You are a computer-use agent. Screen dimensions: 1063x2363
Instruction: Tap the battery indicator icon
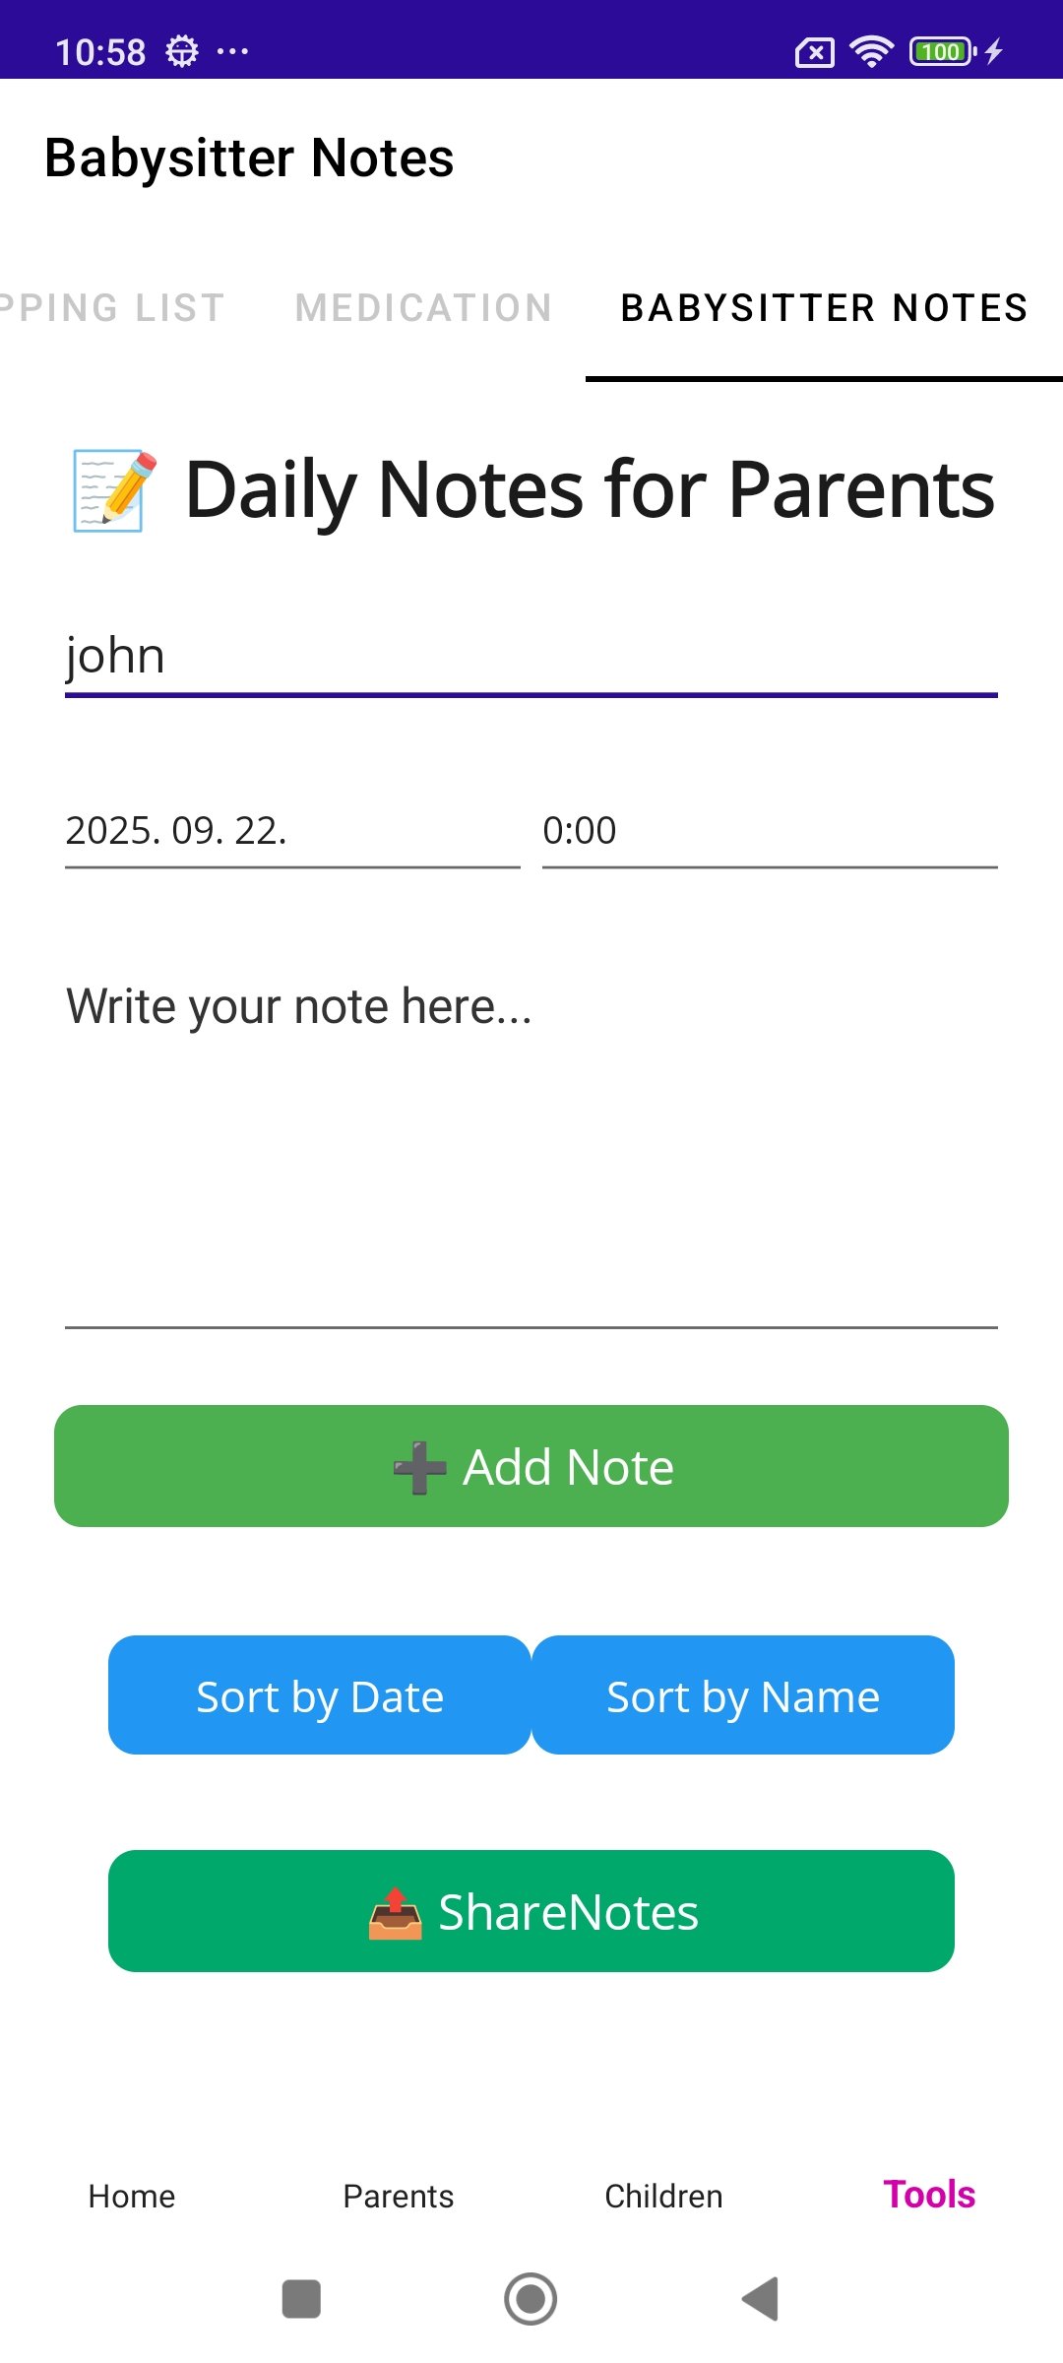942,51
